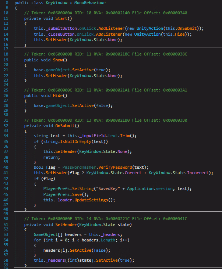Click the Correct enum value
The width and height of the screenshot is (222, 269).
[133, 173]
